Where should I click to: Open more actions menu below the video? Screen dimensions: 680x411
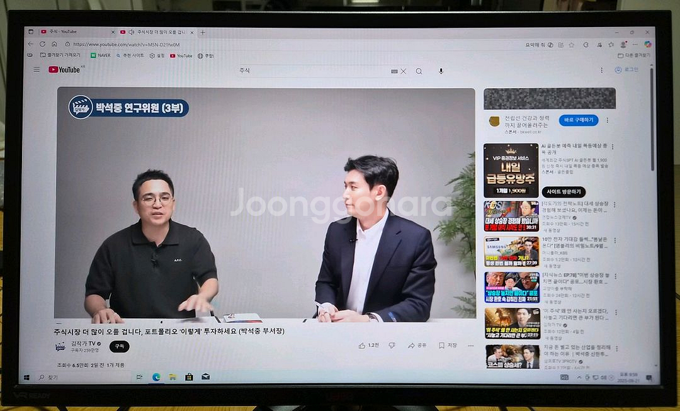point(470,346)
